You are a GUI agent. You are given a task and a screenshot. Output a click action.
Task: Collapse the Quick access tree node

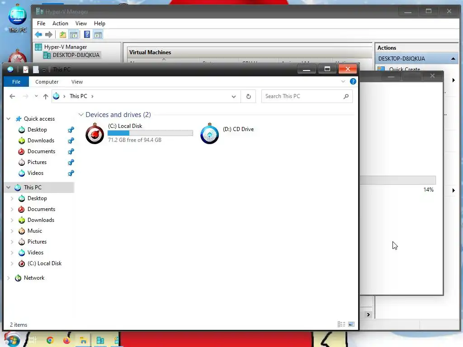[x=9, y=119]
